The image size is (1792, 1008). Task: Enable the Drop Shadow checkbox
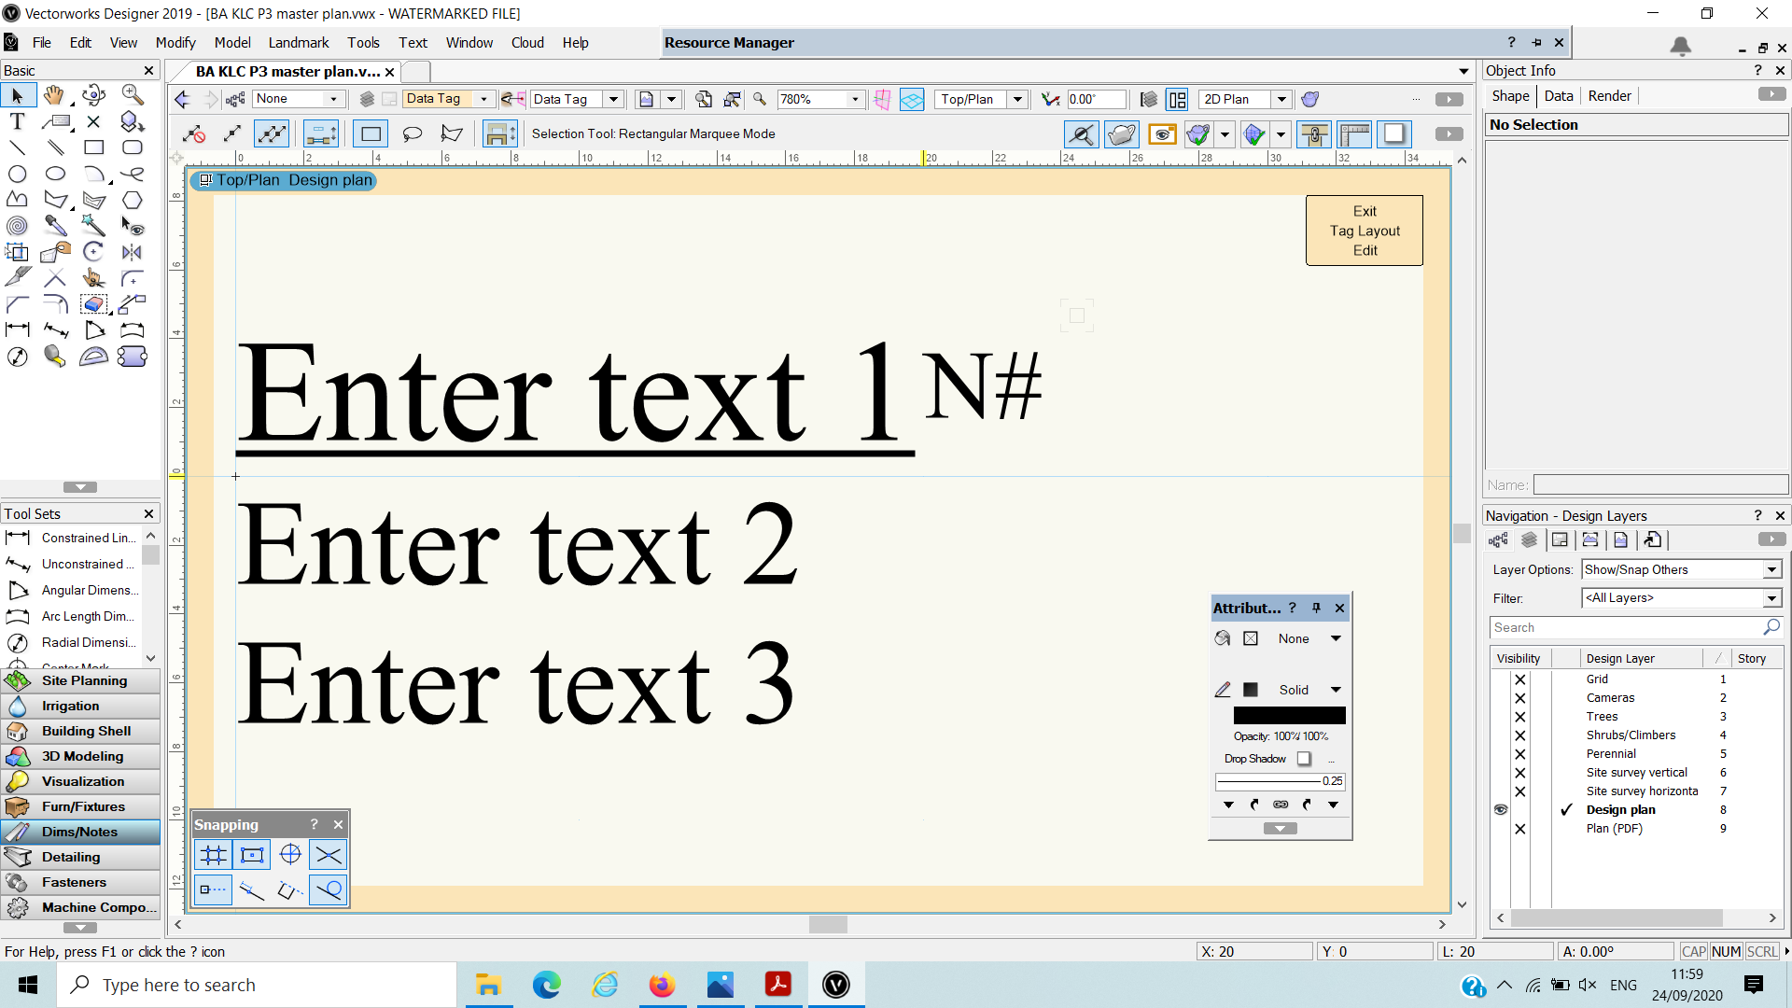pos(1304,759)
